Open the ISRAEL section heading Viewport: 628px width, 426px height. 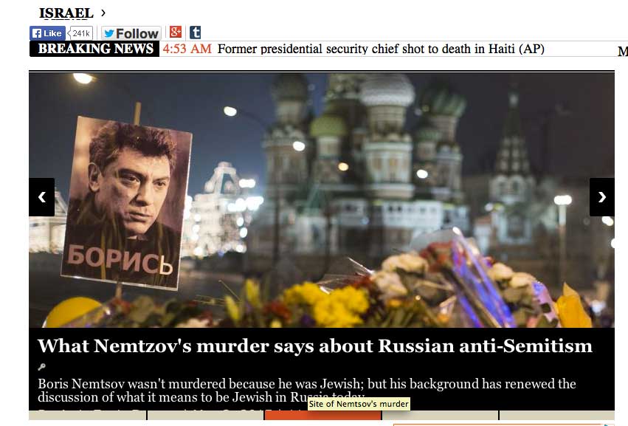(x=66, y=13)
